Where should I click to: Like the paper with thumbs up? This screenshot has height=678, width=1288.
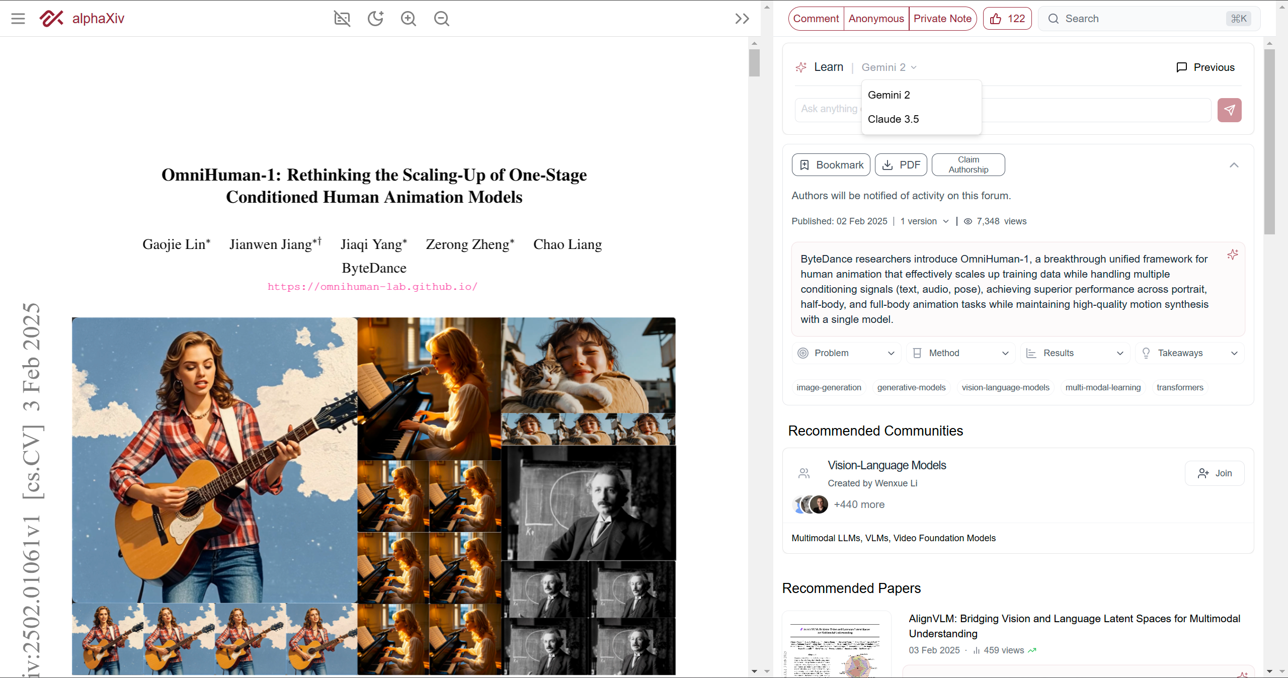[1007, 19]
